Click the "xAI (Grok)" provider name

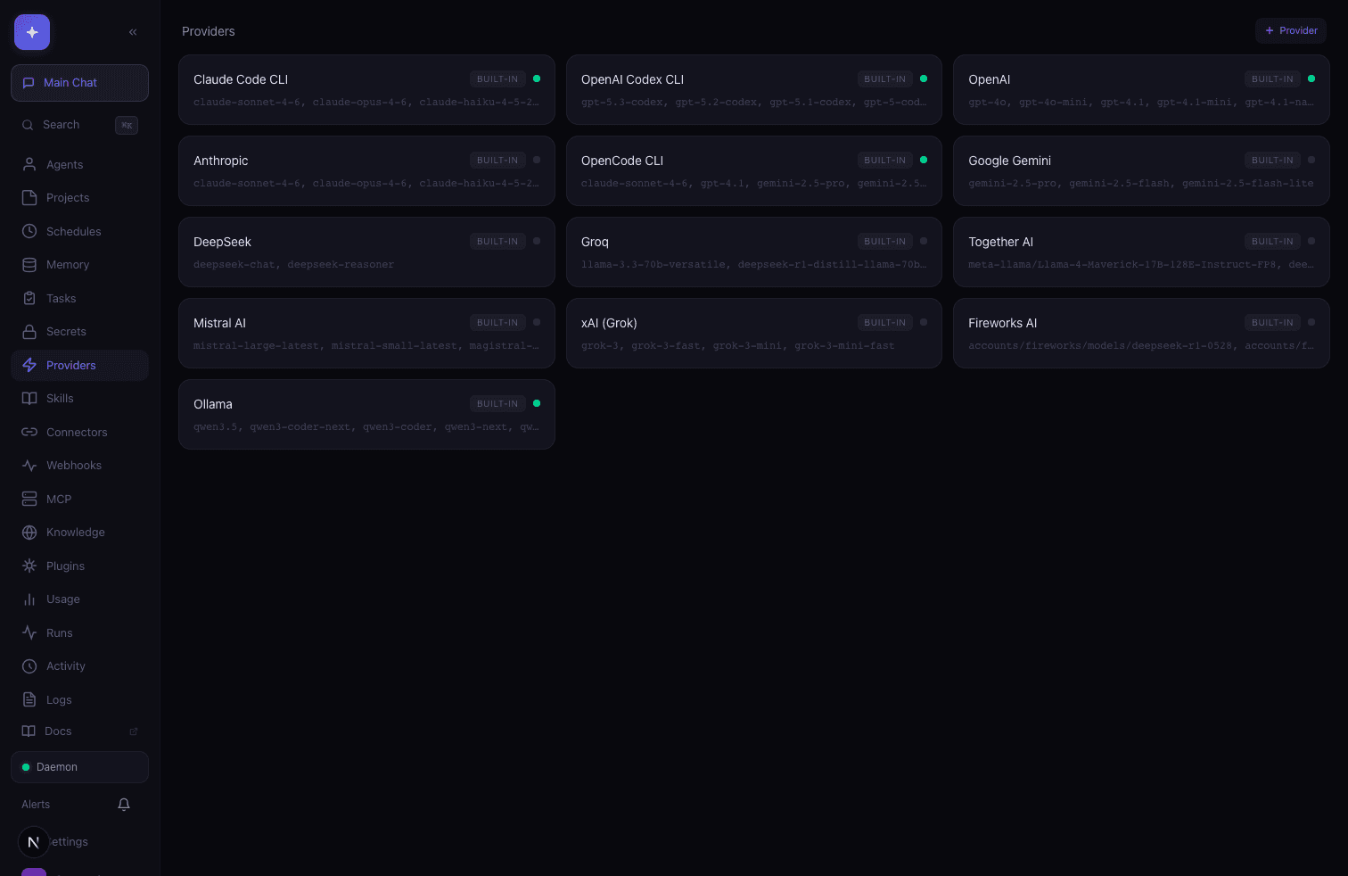(x=609, y=323)
